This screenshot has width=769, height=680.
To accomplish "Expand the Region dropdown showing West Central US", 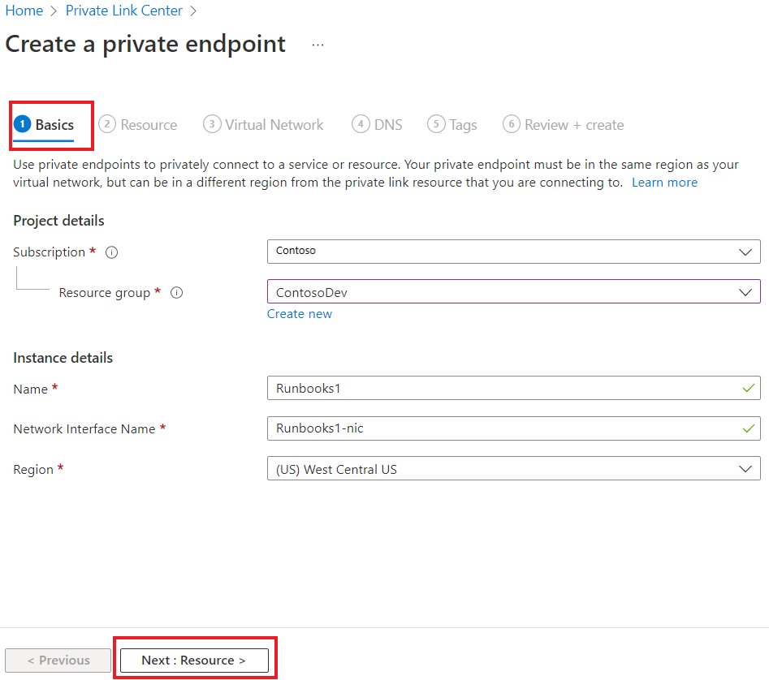I will coord(513,468).
